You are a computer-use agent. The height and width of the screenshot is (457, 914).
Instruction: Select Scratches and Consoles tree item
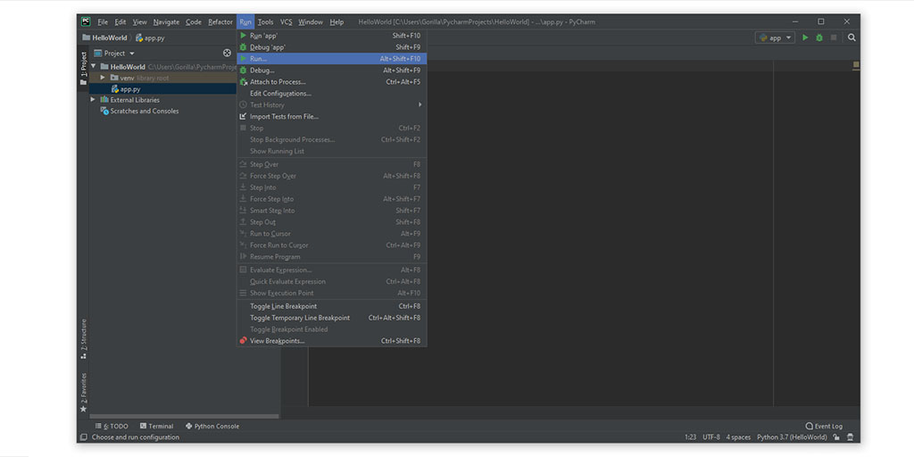pyautogui.click(x=139, y=111)
